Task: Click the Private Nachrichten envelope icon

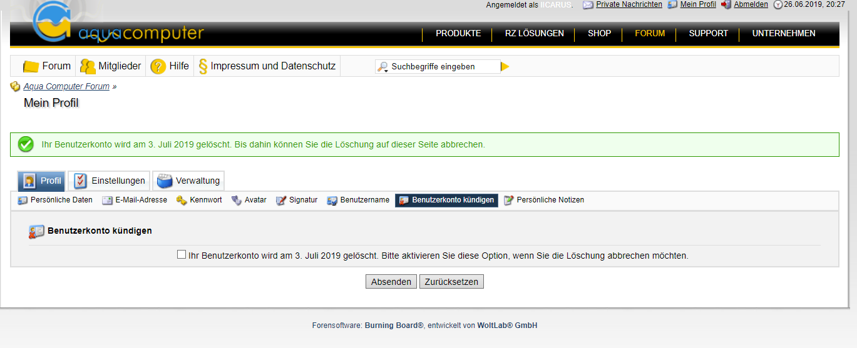Action: (x=588, y=4)
